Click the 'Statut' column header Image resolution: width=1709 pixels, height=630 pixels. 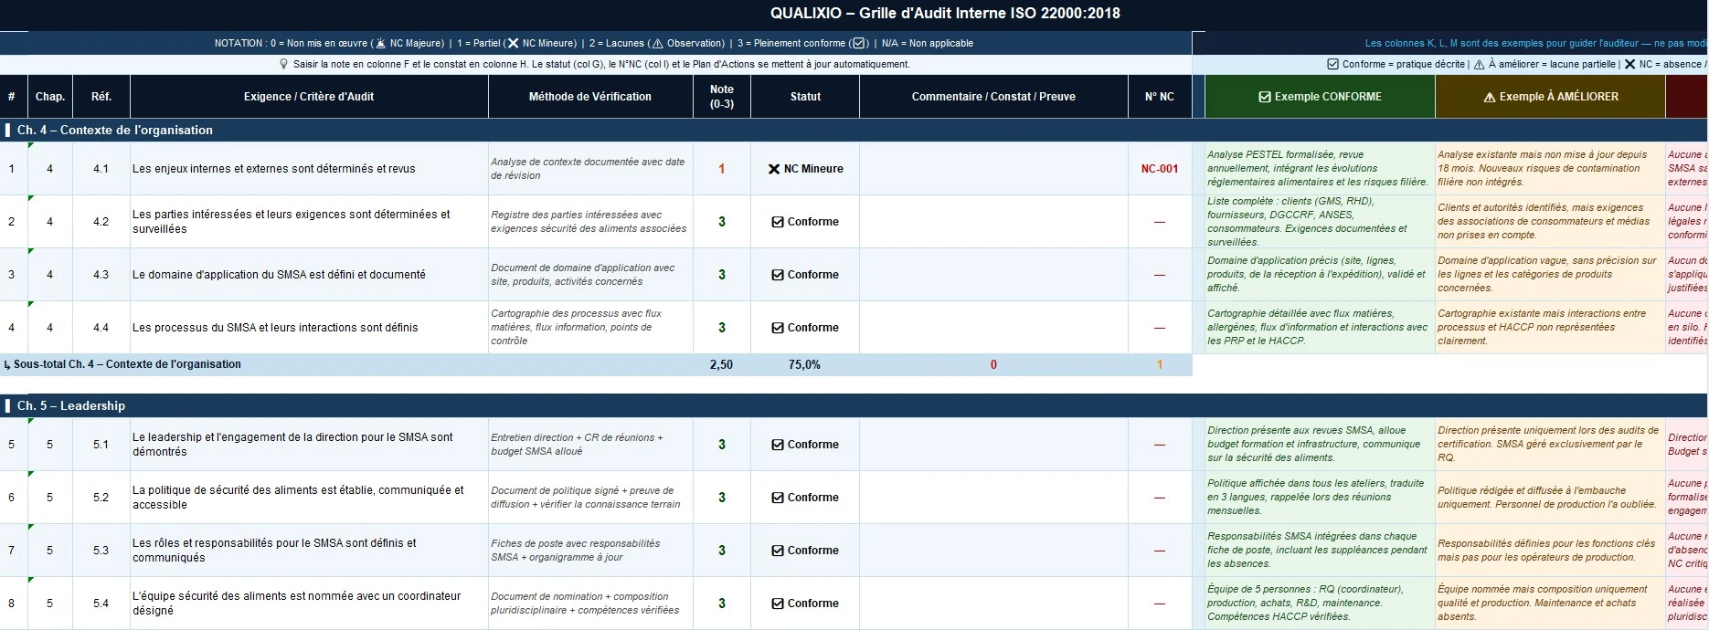805,96
